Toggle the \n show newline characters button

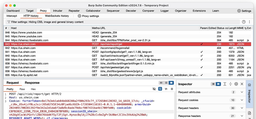(166, 89)
